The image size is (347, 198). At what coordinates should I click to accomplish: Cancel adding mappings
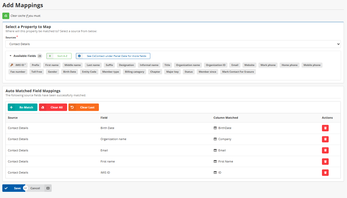pos(35,188)
